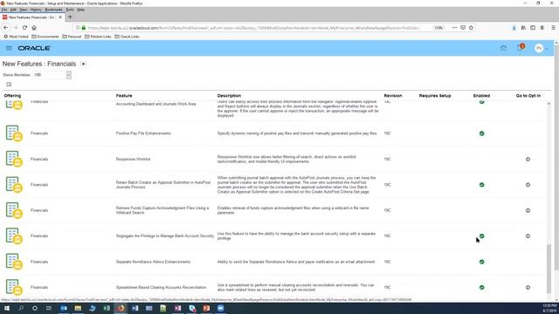Click the table scroll up arrow
The height and width of the screenshot is (314, 559).
point(549,104)
